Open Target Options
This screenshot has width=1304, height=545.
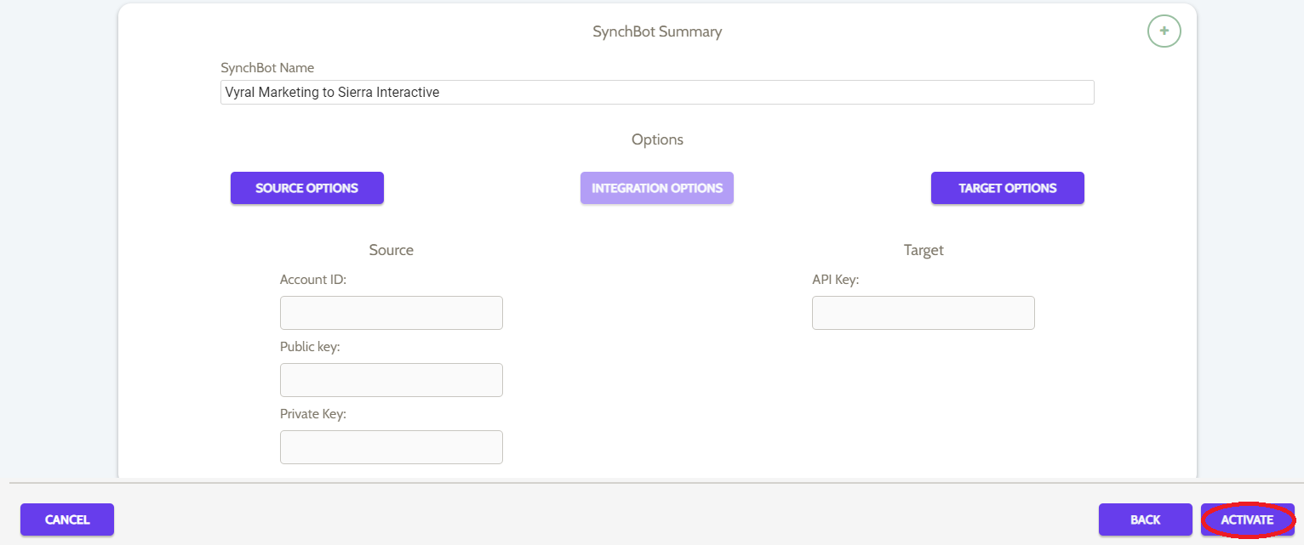1008,188
